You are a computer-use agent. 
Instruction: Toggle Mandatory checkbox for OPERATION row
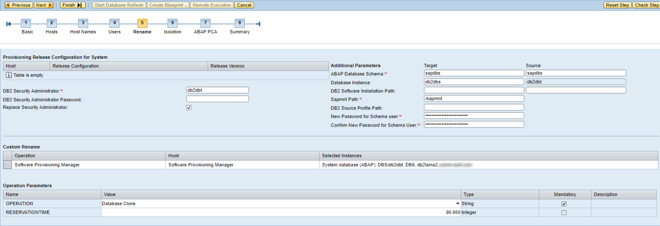tap(564, 204)
